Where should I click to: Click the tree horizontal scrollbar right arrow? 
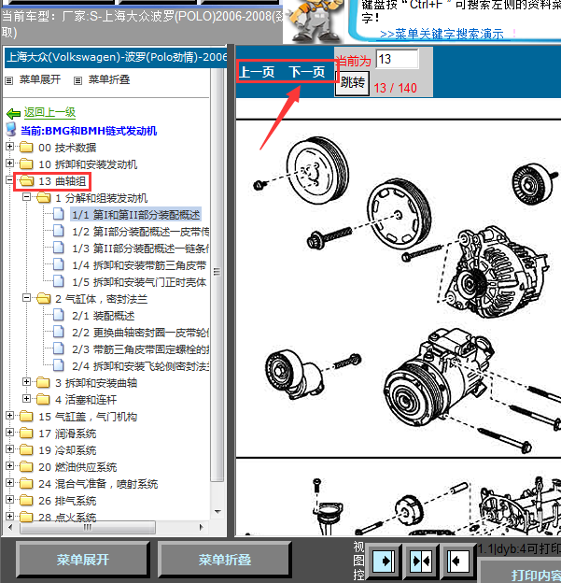(201, 527)
